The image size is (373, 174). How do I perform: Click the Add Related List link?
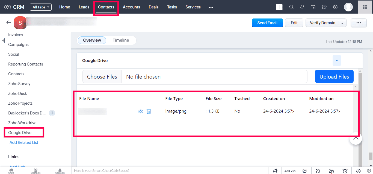[x=24, y=142]
